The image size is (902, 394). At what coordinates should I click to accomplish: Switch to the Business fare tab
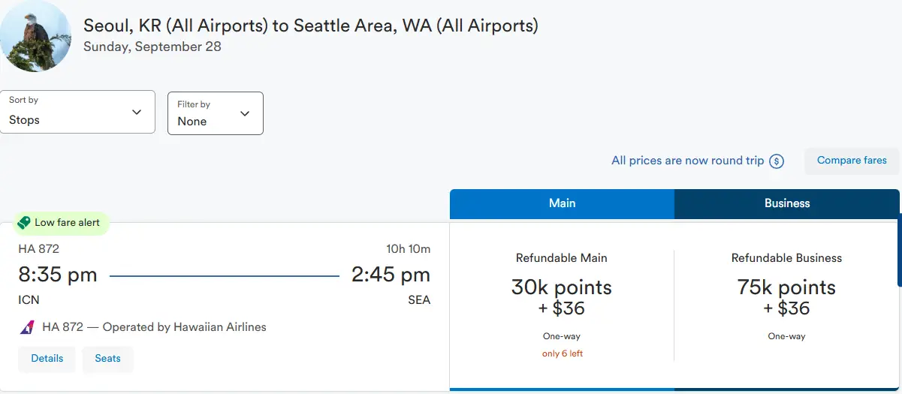tap(787, 203)
